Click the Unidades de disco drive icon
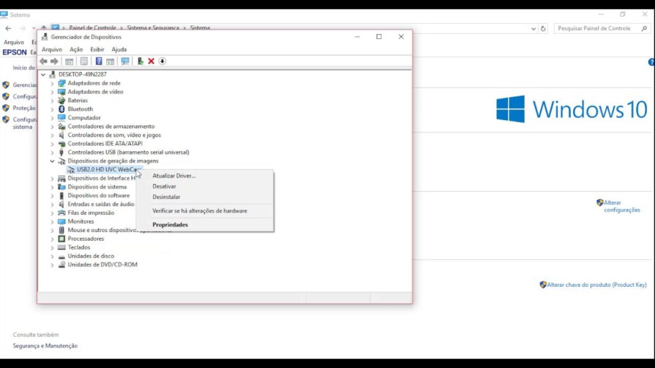The width and height of the screenshot is (655, 368). [61, 256]
